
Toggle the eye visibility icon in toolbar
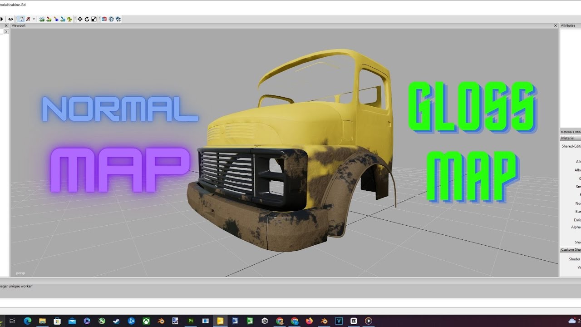[10, 19]
